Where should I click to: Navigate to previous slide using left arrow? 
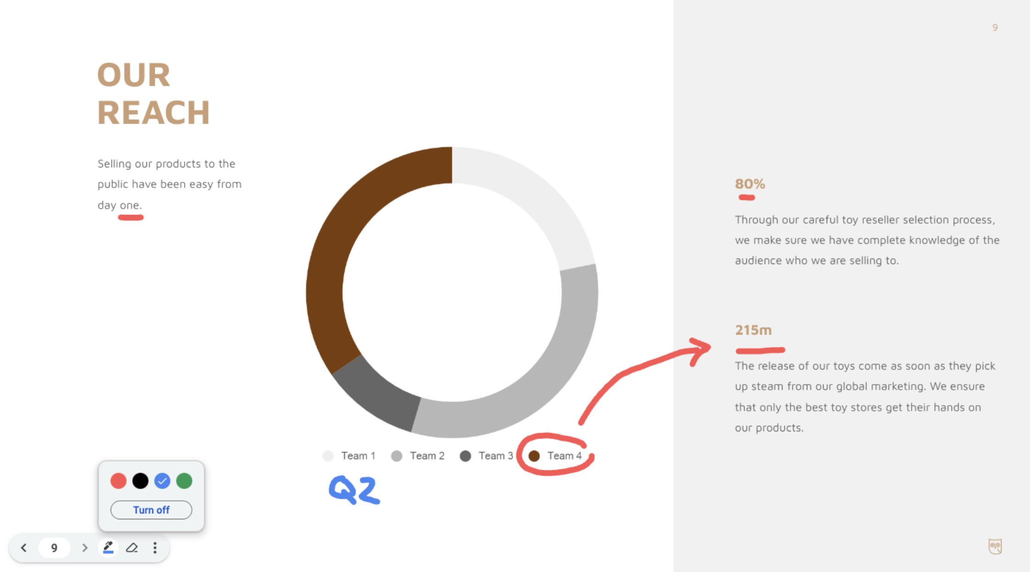[x=24, y=548]
